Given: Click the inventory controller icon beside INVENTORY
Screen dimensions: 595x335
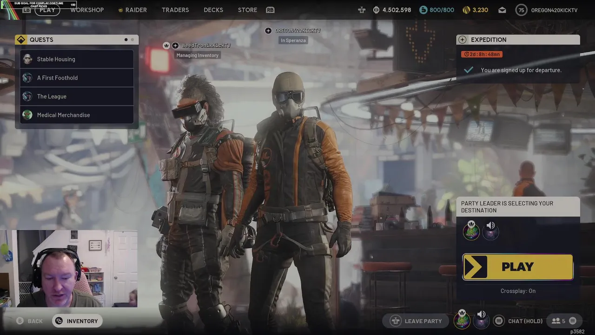Looking at the screenshot, I should coord(59,321).
